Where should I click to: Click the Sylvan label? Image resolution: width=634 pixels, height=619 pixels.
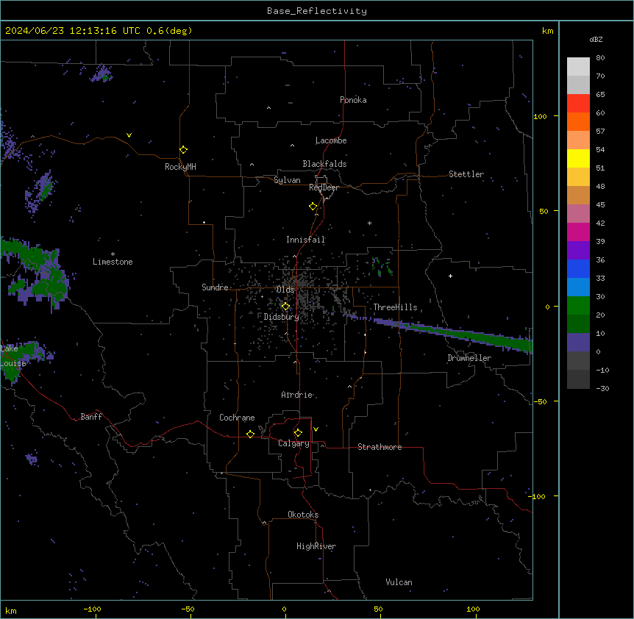click(287, 180)
